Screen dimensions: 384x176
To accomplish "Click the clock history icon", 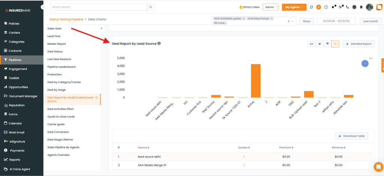I will click(326, 7).
